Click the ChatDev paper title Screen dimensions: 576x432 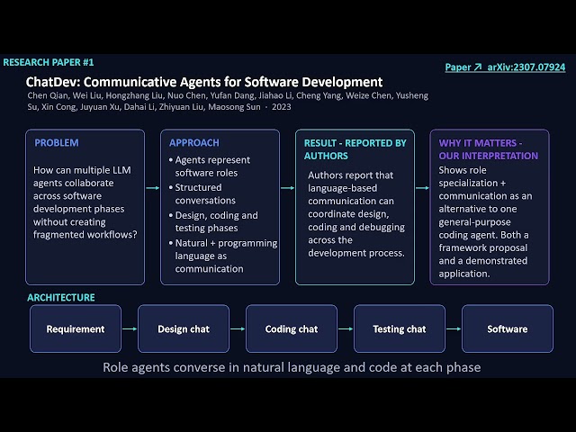[204, 82]
